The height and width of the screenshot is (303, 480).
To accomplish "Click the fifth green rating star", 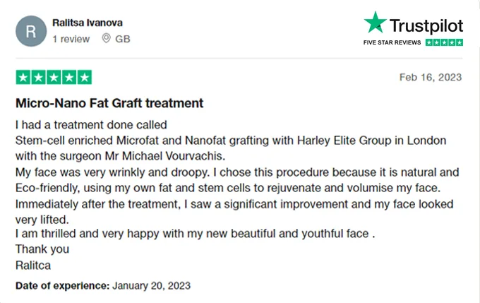I will (x=85, y=77).
